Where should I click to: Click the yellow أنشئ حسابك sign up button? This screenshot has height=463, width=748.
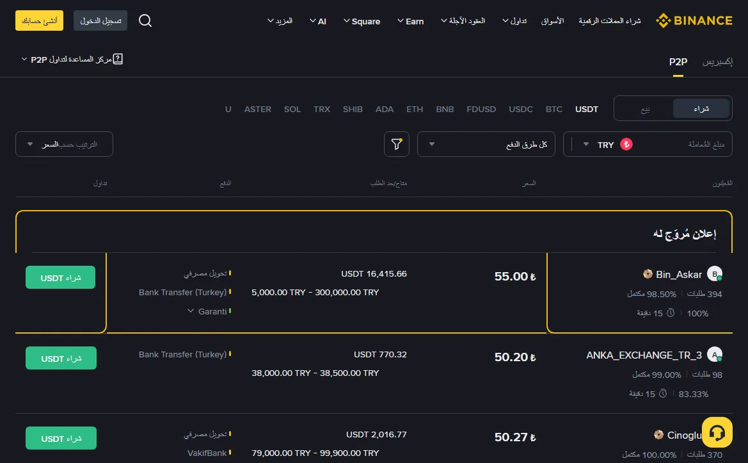click(x=39, y=20)
